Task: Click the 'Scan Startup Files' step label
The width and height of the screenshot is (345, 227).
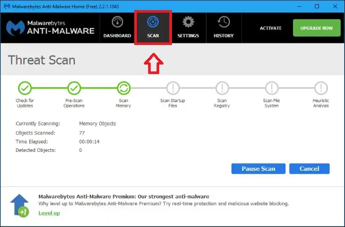Action: pos(172,103)
